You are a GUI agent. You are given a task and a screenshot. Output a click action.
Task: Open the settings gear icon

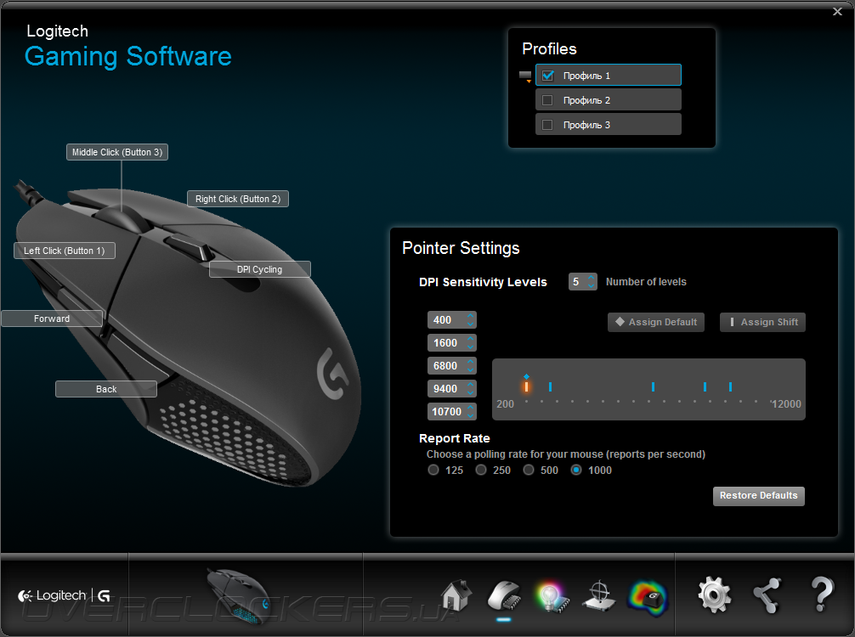click(x=714, y=595)
